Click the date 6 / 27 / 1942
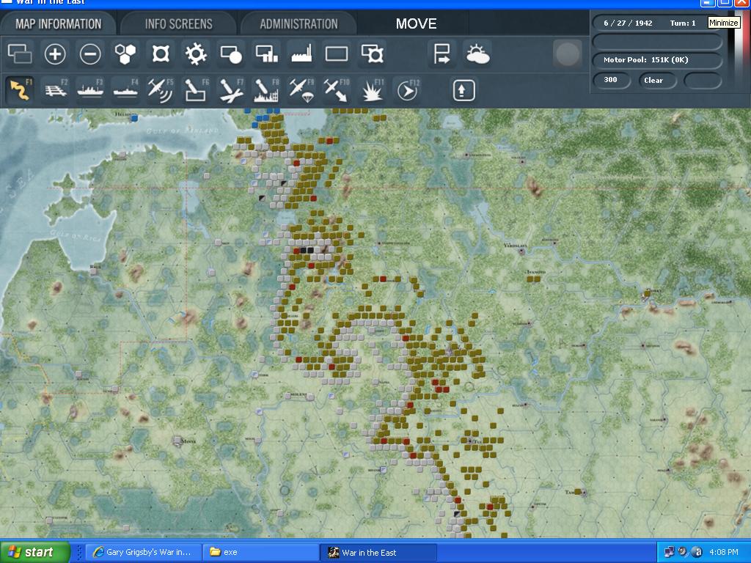Screen dimensions: 751x563 (x=628, y=23)
